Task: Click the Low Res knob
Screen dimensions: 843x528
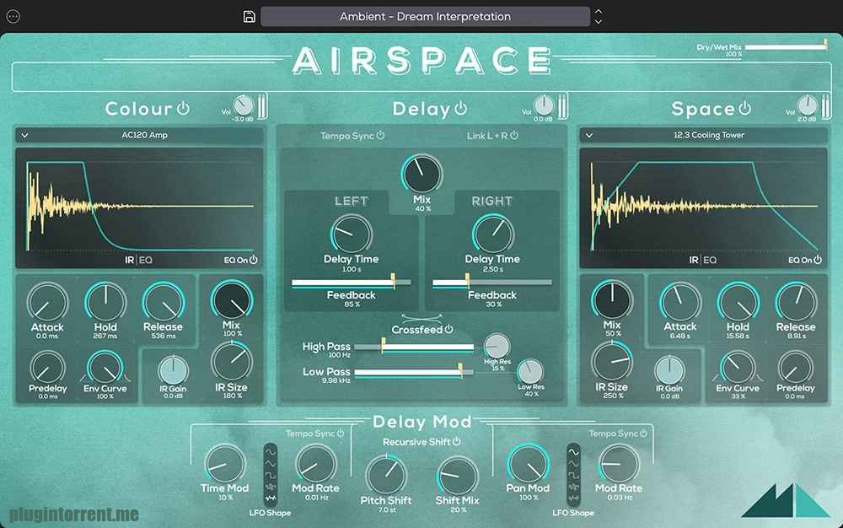Action: [530, 372]
